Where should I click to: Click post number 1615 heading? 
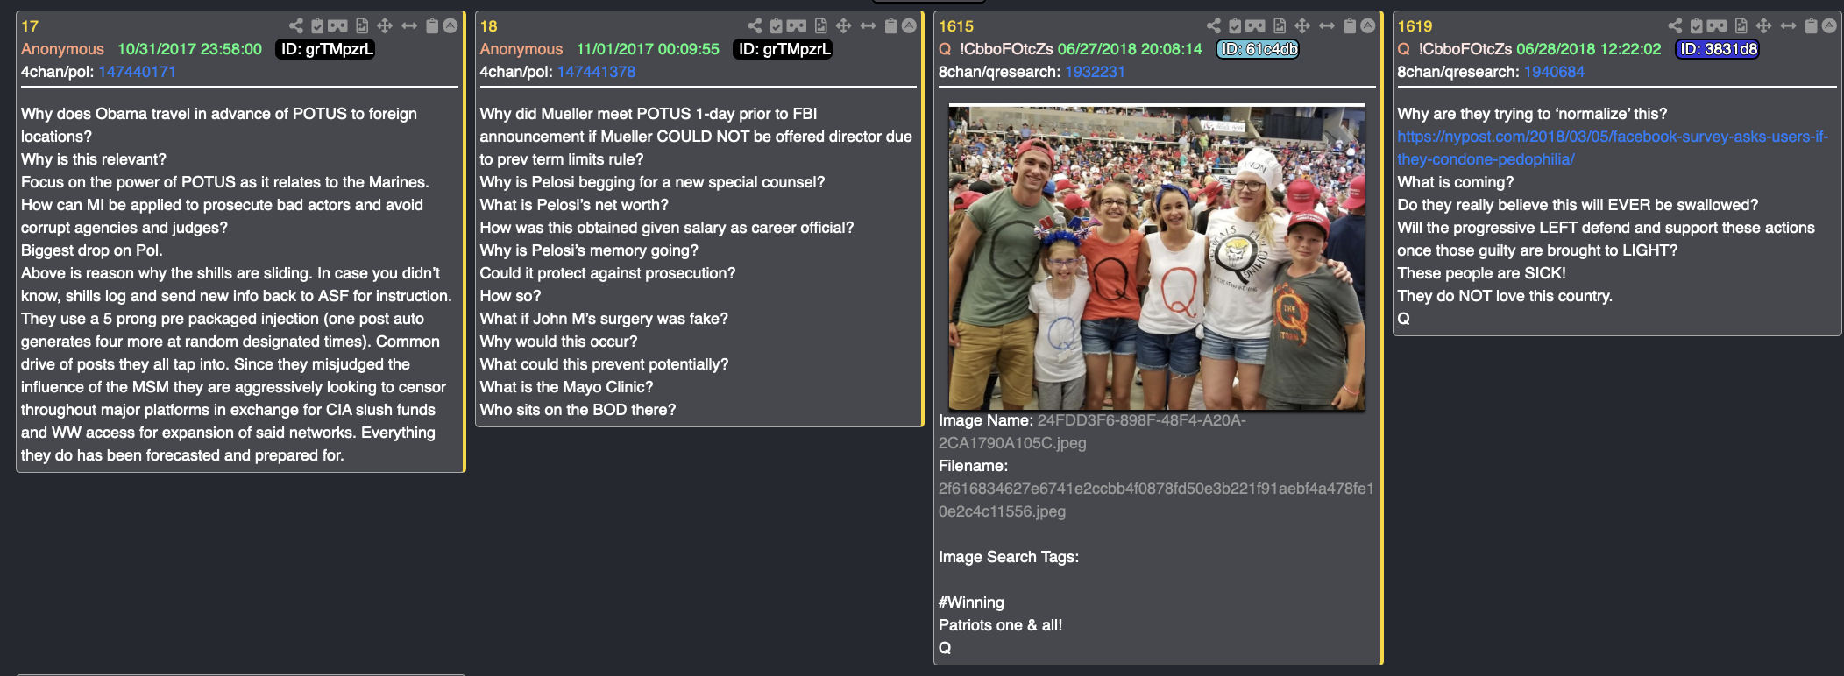click(955, 26)
